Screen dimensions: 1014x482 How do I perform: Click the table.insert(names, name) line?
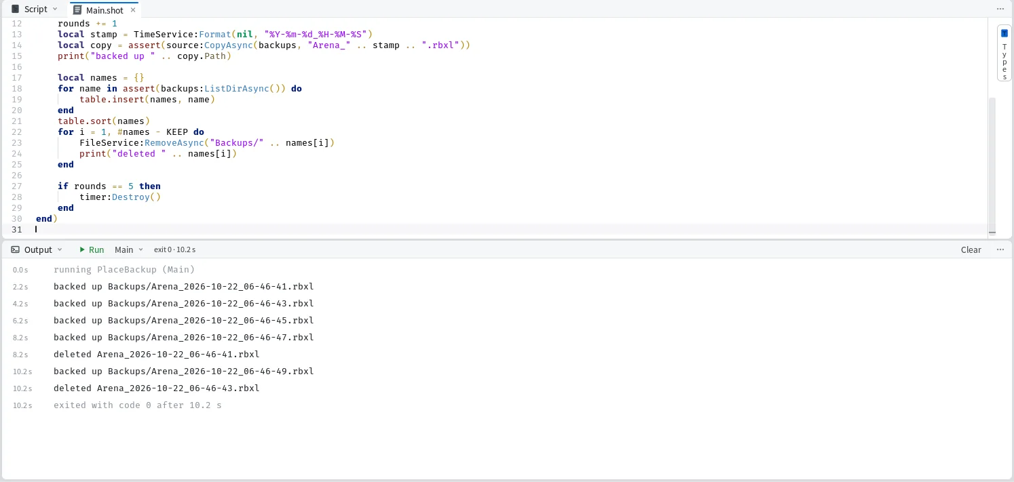(x=147, y=99)
